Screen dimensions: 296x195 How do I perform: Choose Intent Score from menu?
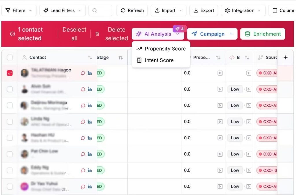(161, 60)
